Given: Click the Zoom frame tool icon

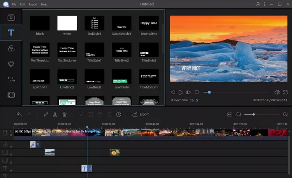Looking at the screenshot, I should tap(91, 114).
